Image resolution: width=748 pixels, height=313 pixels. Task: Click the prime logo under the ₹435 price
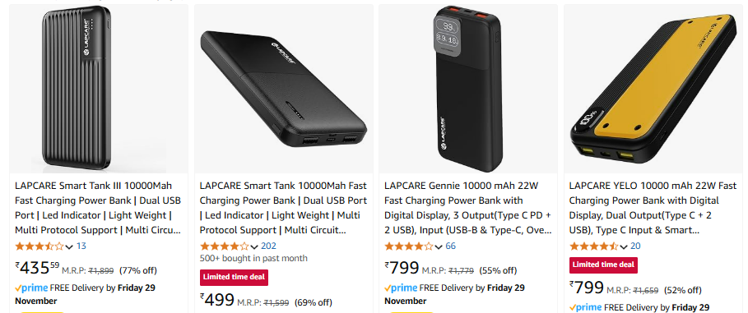click(x=31, y=288)
